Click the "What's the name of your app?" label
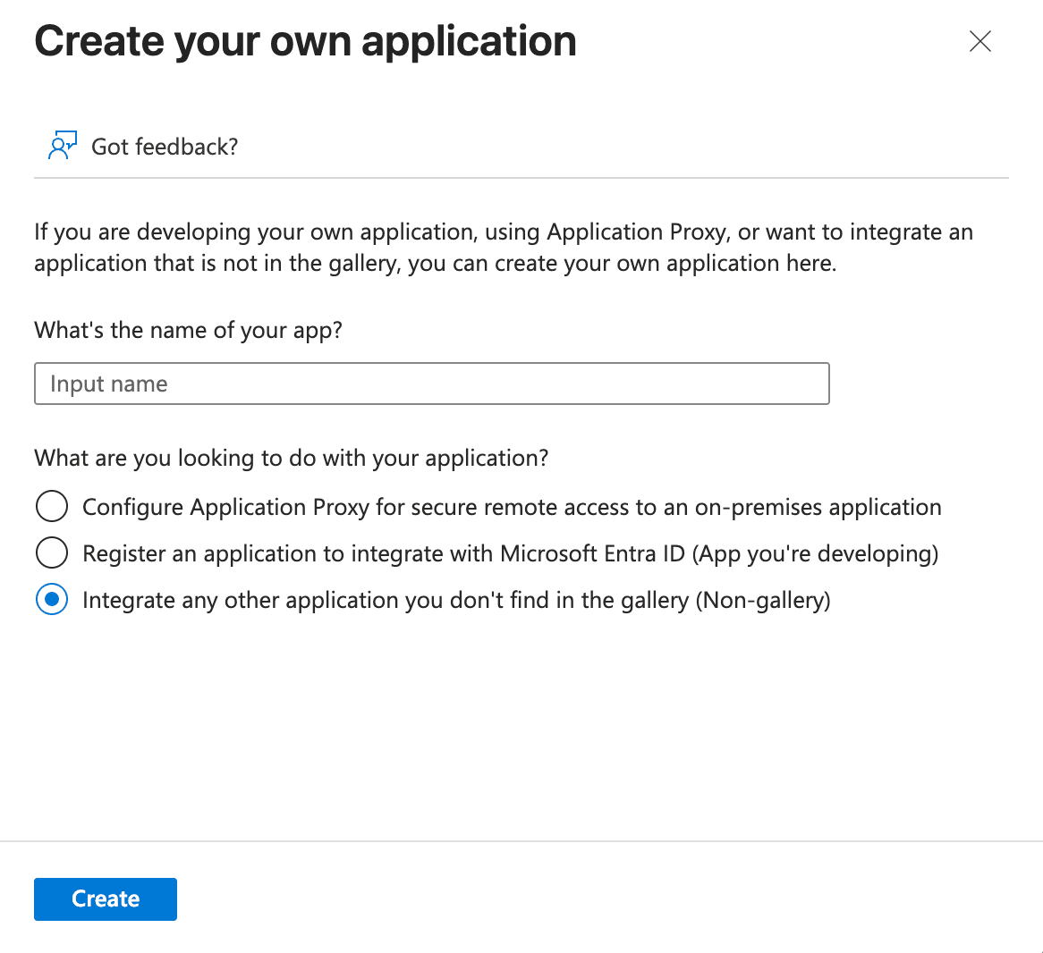 pos(188,330)
